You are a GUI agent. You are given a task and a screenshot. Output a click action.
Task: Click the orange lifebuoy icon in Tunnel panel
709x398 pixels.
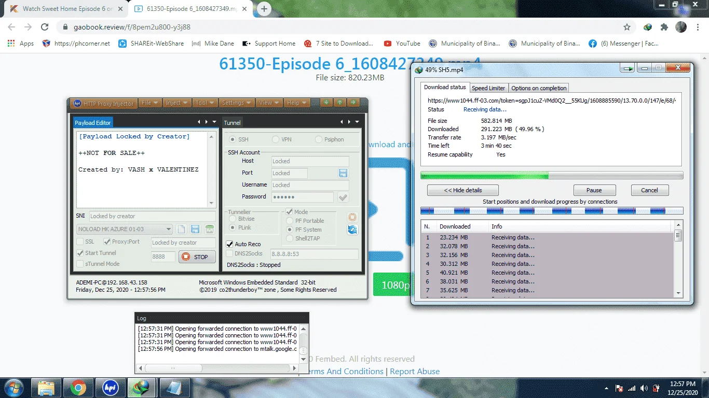pyautogui.click(x=352, y=217)
